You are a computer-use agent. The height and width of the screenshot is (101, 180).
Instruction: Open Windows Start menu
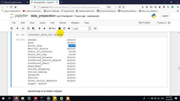coord(3,98)
